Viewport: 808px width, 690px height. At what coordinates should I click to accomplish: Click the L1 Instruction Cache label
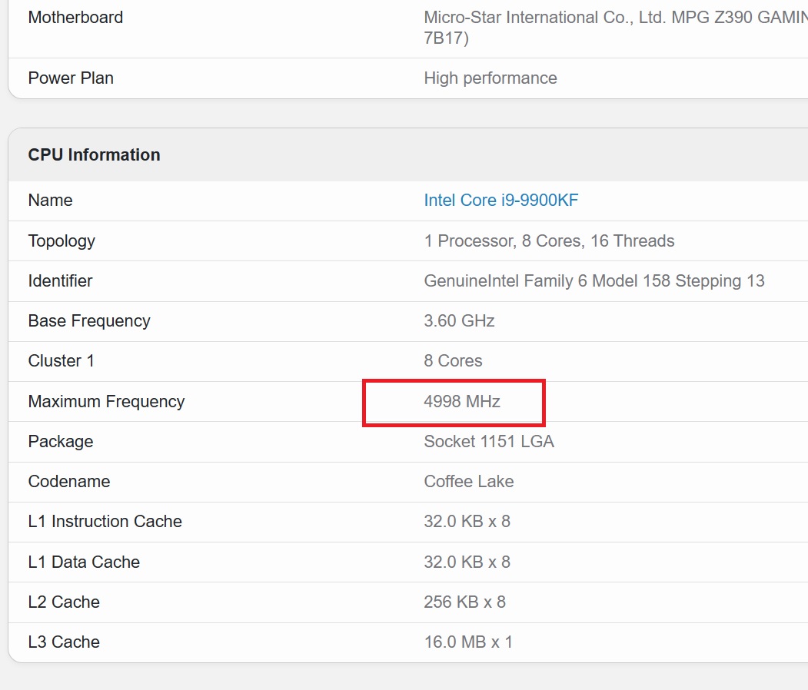pos(105,522)
